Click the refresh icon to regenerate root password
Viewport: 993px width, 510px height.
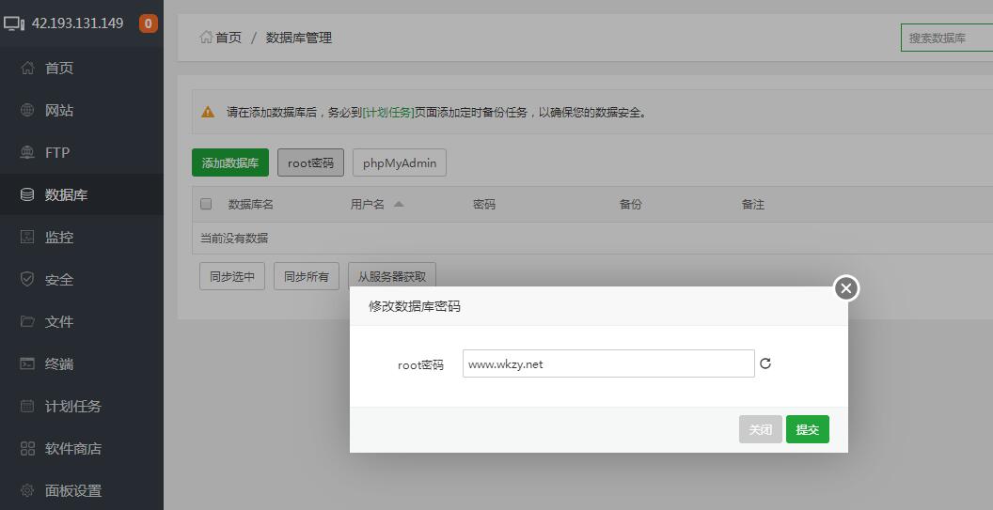(765, 363)
